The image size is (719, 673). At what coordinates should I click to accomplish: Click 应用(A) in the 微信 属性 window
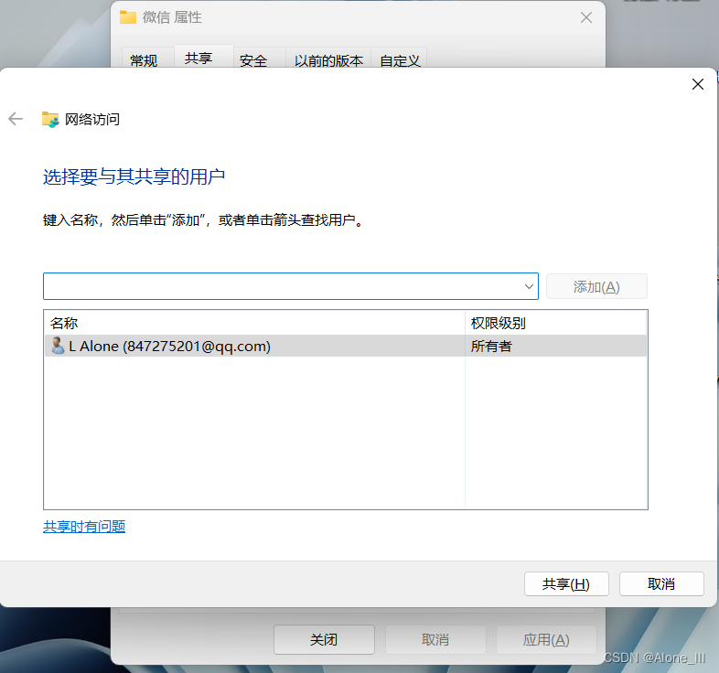546,639
